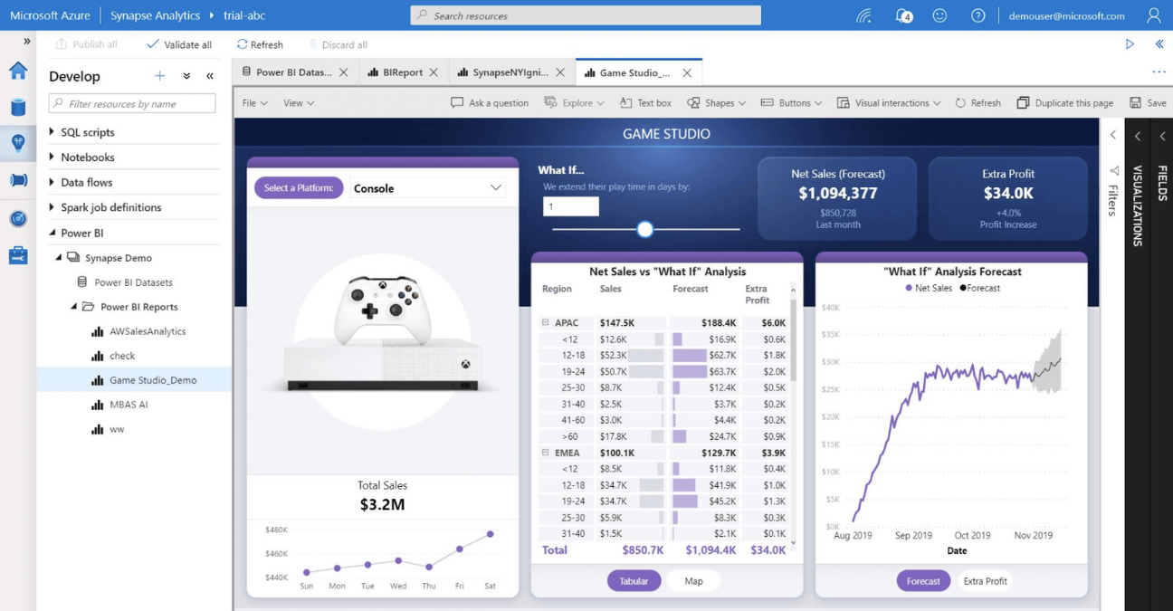Switch to Map view toggle

[693, 581]
